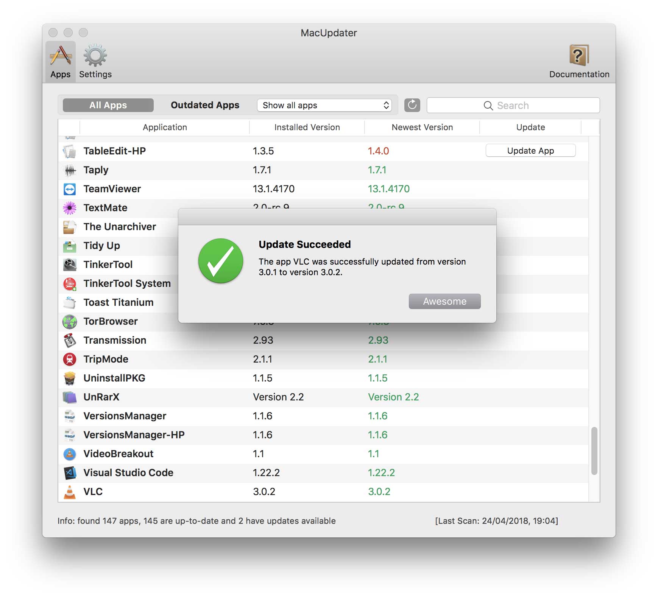Click the Search input field

513,105
